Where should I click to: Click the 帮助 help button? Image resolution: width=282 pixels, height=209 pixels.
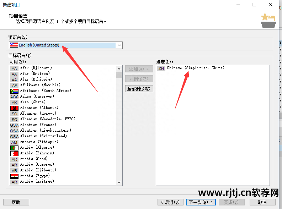[16, 202]
